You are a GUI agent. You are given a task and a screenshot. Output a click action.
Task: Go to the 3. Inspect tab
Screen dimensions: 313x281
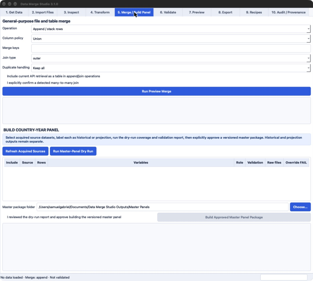[71, 12]
